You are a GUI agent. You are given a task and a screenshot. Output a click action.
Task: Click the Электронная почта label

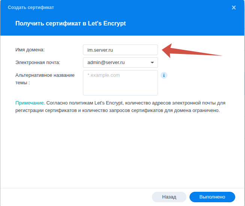pyautogui.click(x=38, y=63)
